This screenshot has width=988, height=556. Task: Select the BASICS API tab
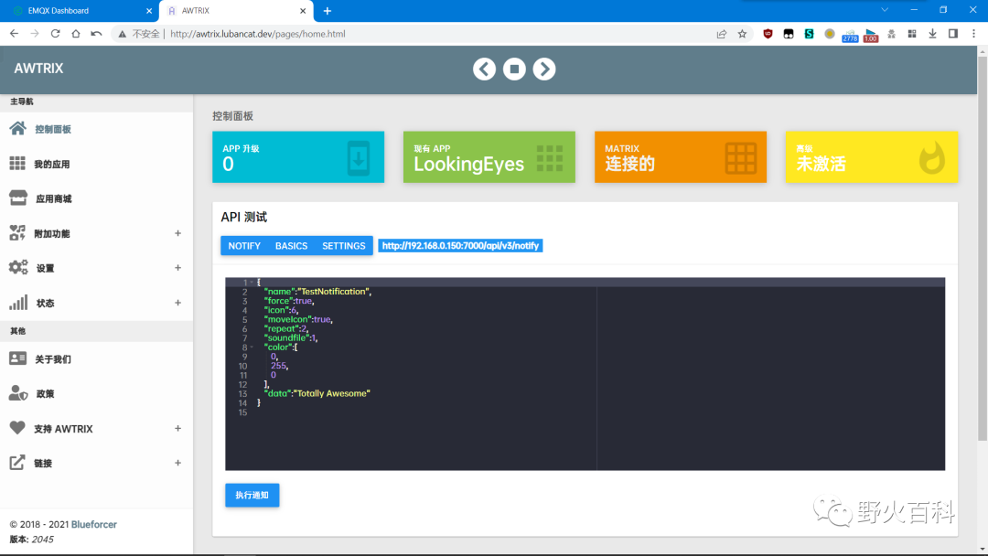(x=291, y=246)
